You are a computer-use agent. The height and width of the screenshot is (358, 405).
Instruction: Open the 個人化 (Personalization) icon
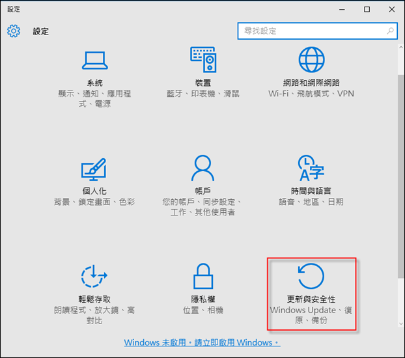94,169
